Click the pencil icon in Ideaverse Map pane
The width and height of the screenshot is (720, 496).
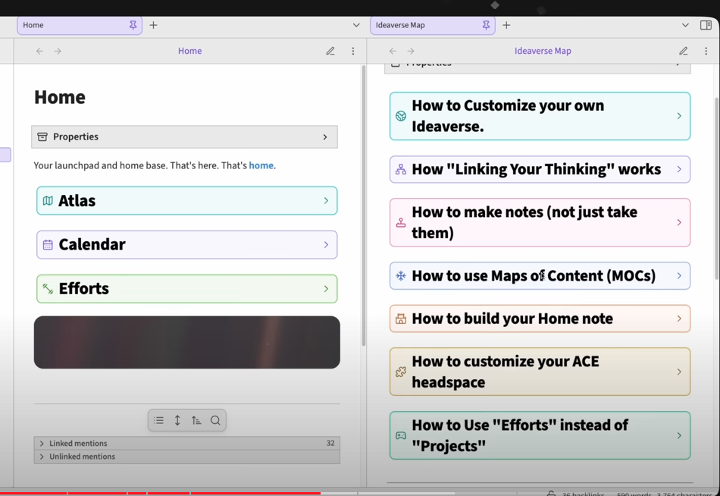(684, 51)
